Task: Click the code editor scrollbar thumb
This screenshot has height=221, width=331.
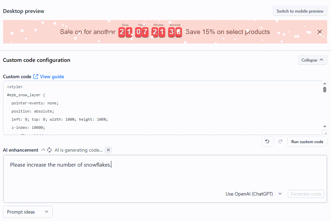Action: coord(325,89)
